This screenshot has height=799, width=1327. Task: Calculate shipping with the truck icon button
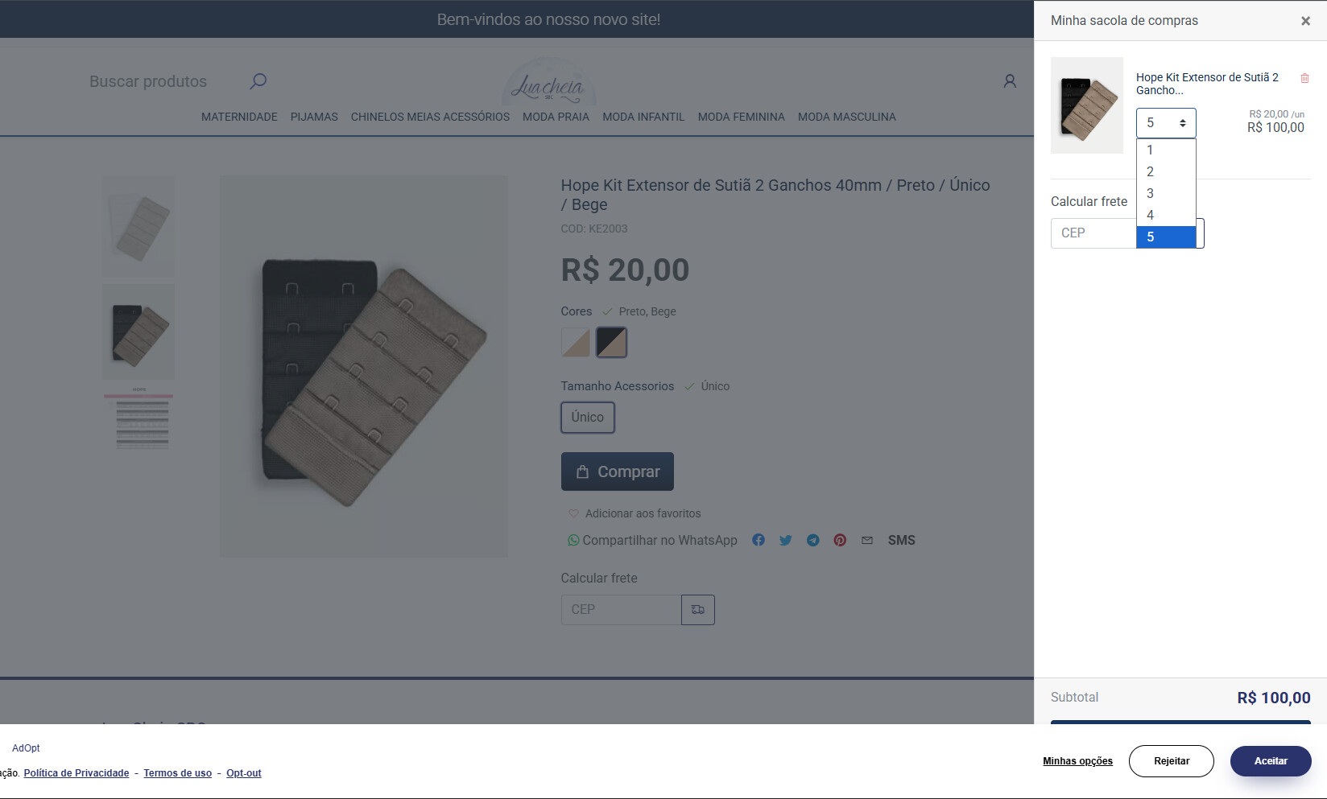tap(698, 610)
